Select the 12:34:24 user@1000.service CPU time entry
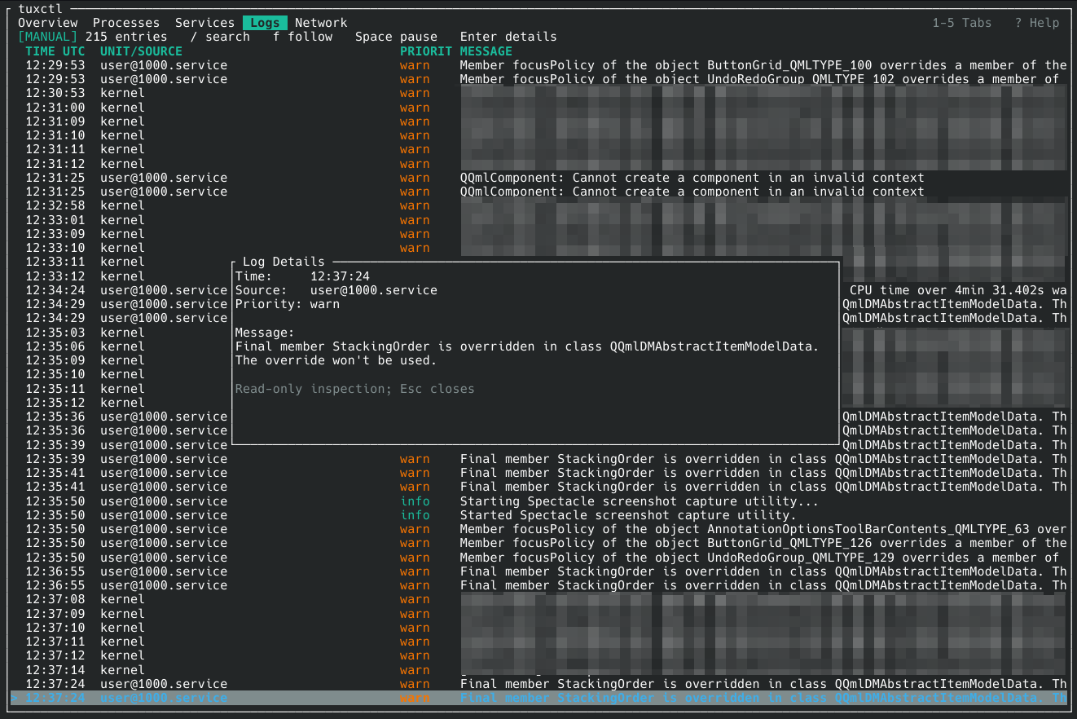This screenshot has width=1077, height=719. (538, 290)
